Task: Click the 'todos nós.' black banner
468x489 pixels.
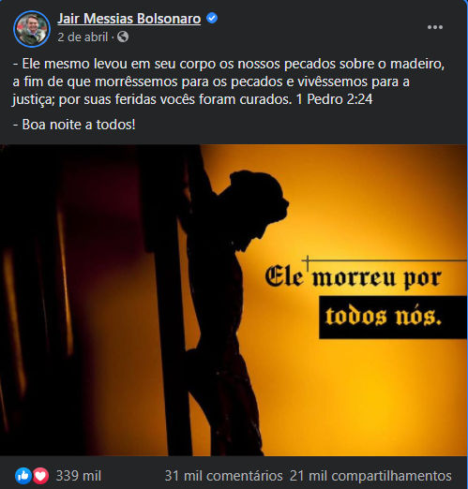Action: pos(393,318)
